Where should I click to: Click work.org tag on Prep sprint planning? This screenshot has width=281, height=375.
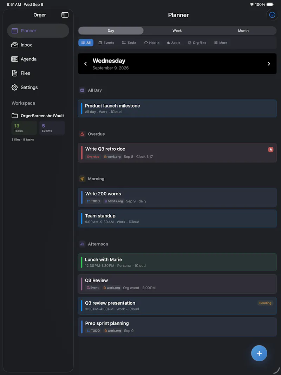point(112,331)
